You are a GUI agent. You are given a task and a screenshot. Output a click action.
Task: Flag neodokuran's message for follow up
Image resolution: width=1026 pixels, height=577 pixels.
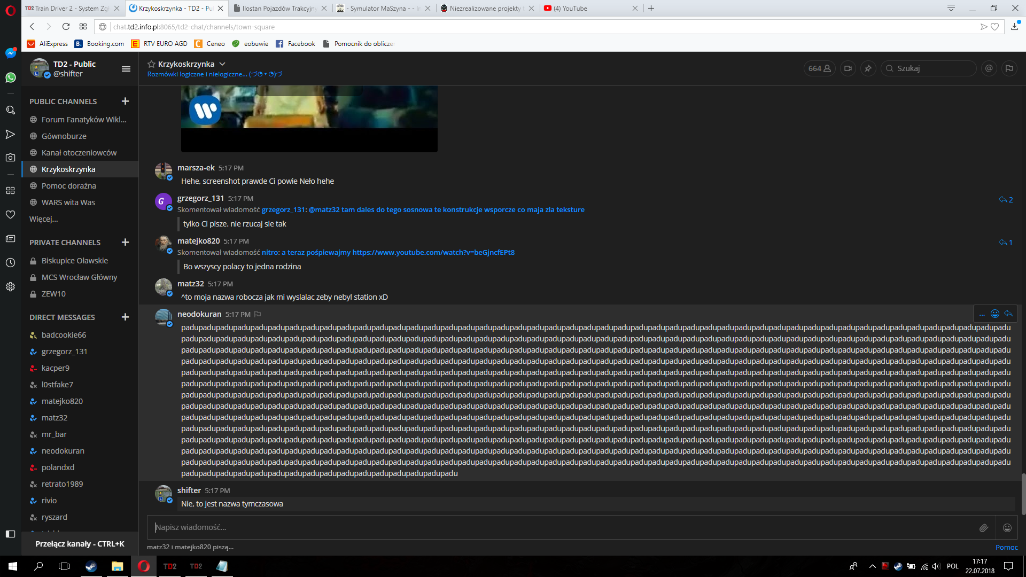pyautogui.click(x=258, y=315)
